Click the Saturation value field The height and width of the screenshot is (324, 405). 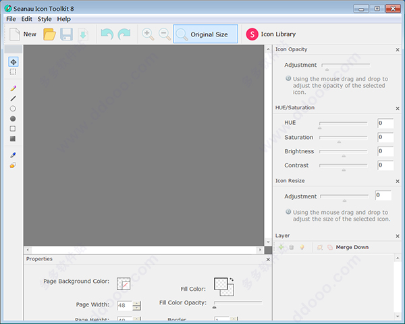[x=385, y=137]
